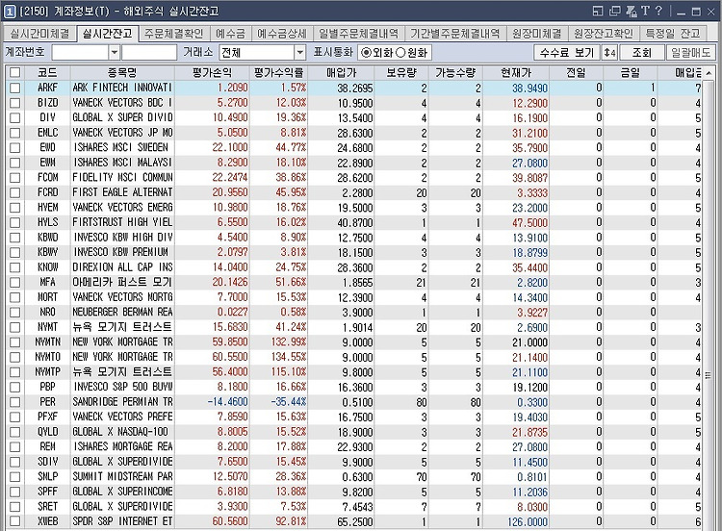The width and height of the screenshot is (722, 531).
Task: Click the 조회 lookup button
Action: (641, 53)
